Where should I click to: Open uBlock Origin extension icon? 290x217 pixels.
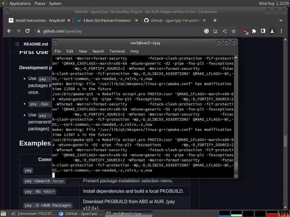(246, 31)
